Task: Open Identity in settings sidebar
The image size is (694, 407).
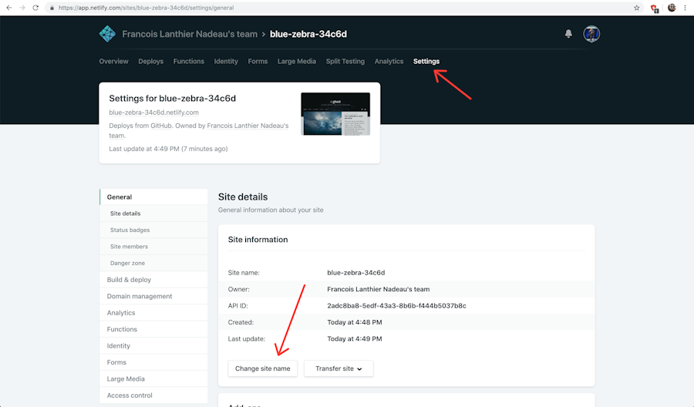Action: (153, 345)
